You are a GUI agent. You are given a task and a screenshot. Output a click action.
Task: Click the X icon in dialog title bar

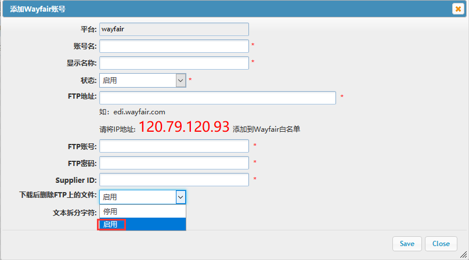pos(457,9)
